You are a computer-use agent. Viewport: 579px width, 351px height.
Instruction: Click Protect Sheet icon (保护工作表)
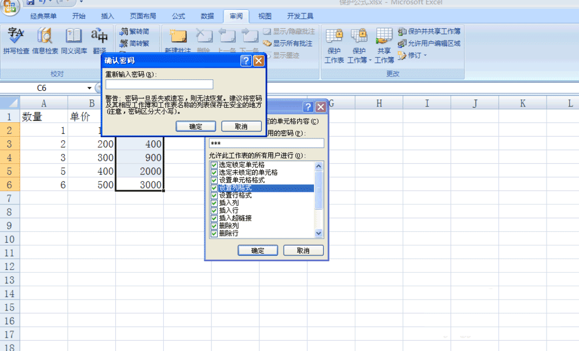(x=334, y=46)
